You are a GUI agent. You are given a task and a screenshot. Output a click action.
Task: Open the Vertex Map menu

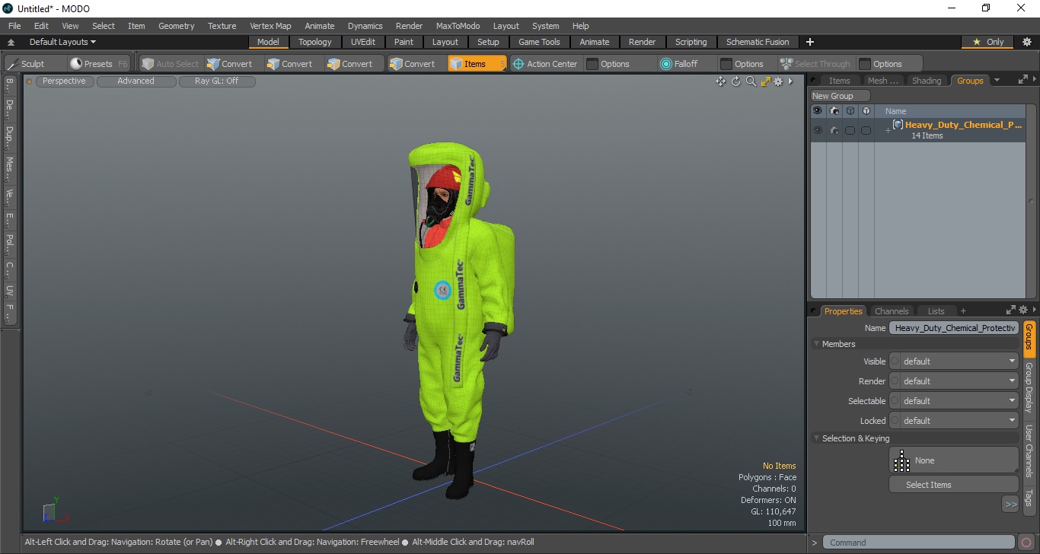click(x=270, y=26)
